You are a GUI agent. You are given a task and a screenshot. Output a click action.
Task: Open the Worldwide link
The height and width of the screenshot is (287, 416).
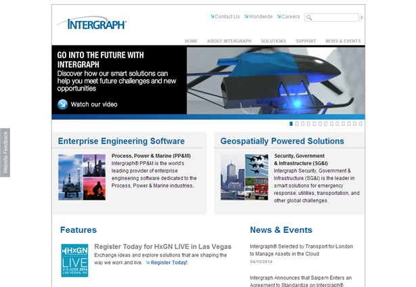pos(260,16)
